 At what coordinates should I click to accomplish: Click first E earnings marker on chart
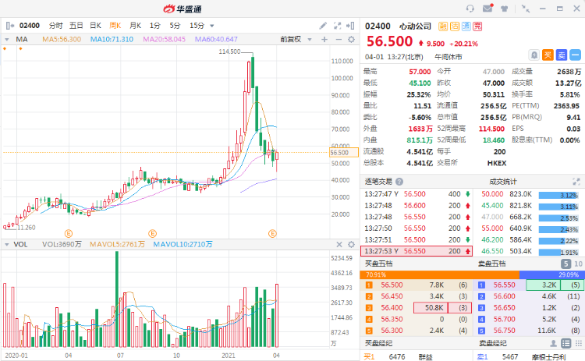tap(69, 234)
